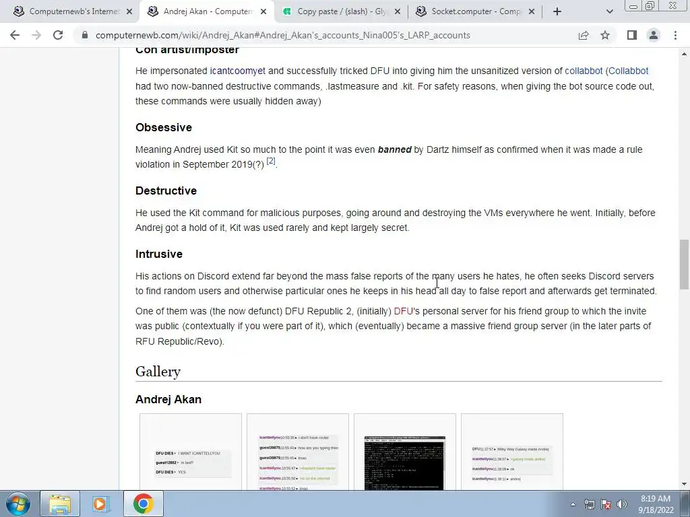Open the red DFU link
This screenshot has height=517, width=690.
tap(403, 311)
